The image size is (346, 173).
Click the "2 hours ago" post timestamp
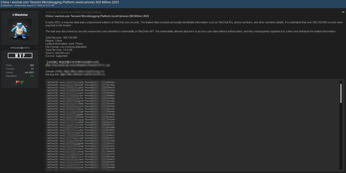point(50,12)
